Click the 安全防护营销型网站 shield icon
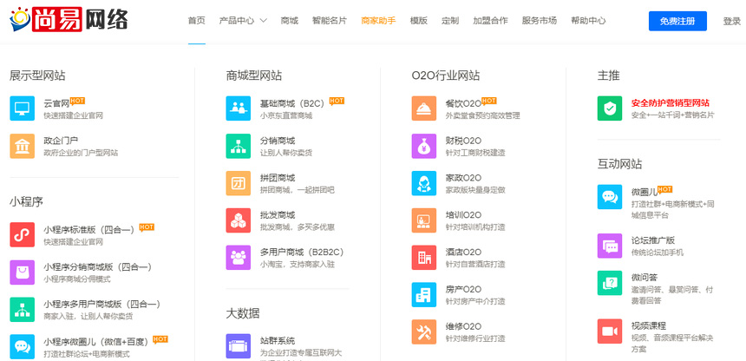This screenshot has width=746, height=361. click(610, 108)
